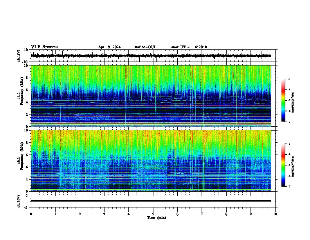Click the ch.1 "Frequency (kHz)" axis label
The image size is (310, 240).
[22, 91]
